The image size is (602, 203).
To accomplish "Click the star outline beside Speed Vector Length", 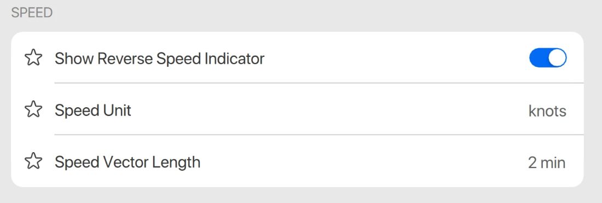I will [33, 161].
